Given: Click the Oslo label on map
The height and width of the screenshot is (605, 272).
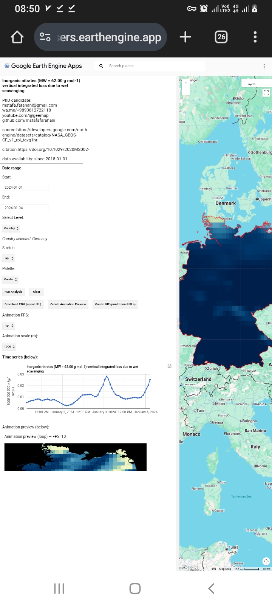Looking at the screenshot, I should (240, 98).
